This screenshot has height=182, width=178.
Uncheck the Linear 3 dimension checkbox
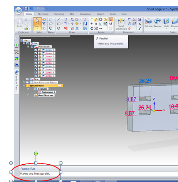36,56
